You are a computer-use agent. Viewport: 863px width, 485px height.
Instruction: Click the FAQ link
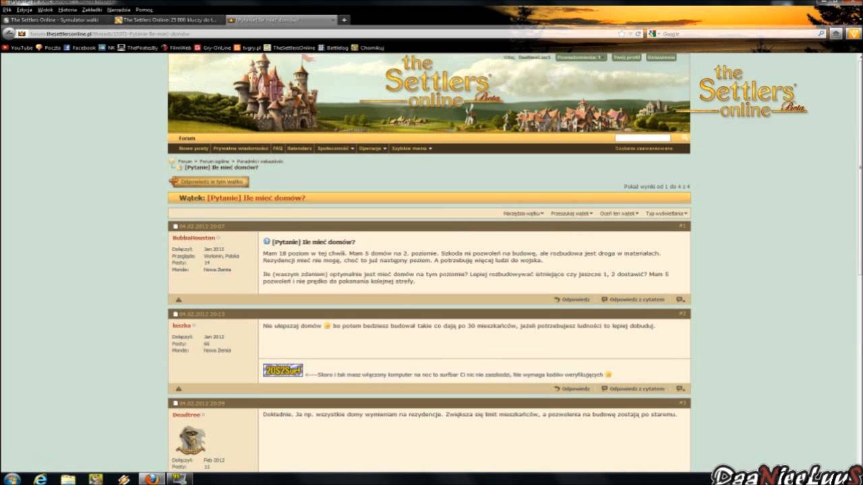point(278,148)
